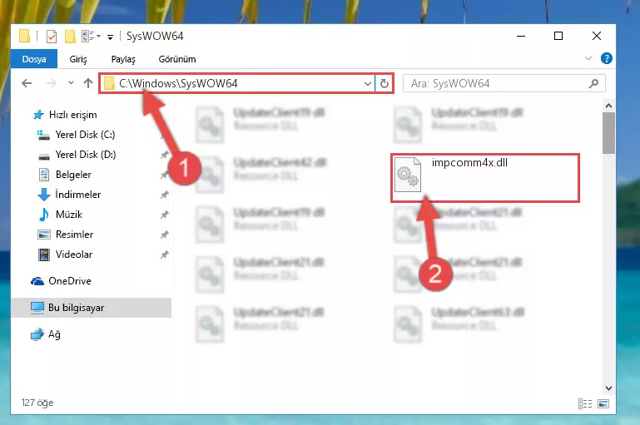This screenshot has height=425, width=640.
Task: Go up one folder level with up arrow
Action: (88, 83)
